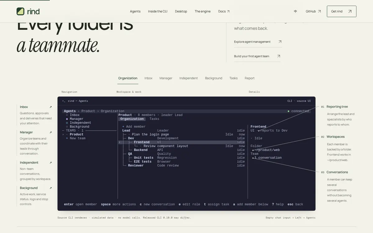Screen dimensions: 373x233
Task: Click the Reporting tree annotation
Action: [x=337, y=107]
